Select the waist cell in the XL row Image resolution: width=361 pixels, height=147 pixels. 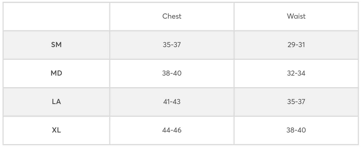click(297, 130)
